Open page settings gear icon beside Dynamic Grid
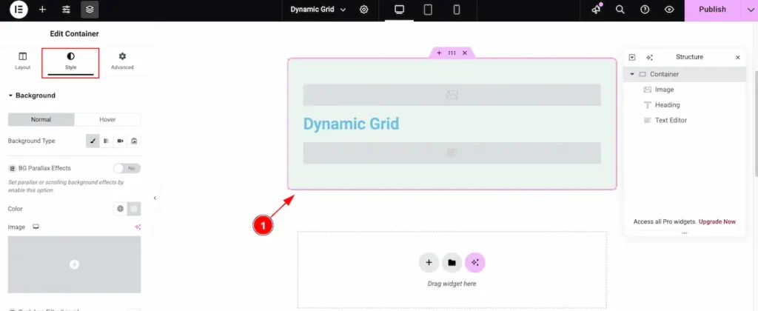The image size is (758, 311). 363,10
